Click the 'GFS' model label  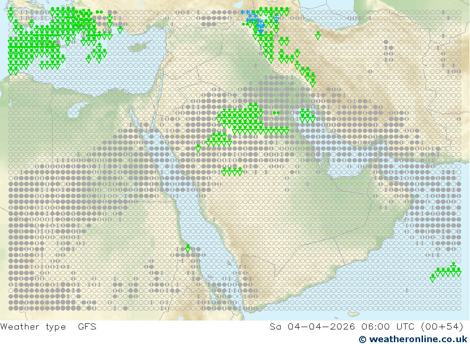[87, 327]
